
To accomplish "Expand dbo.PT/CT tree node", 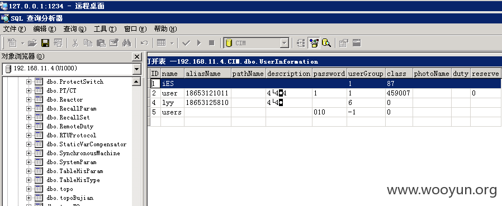I will [29, 90].
